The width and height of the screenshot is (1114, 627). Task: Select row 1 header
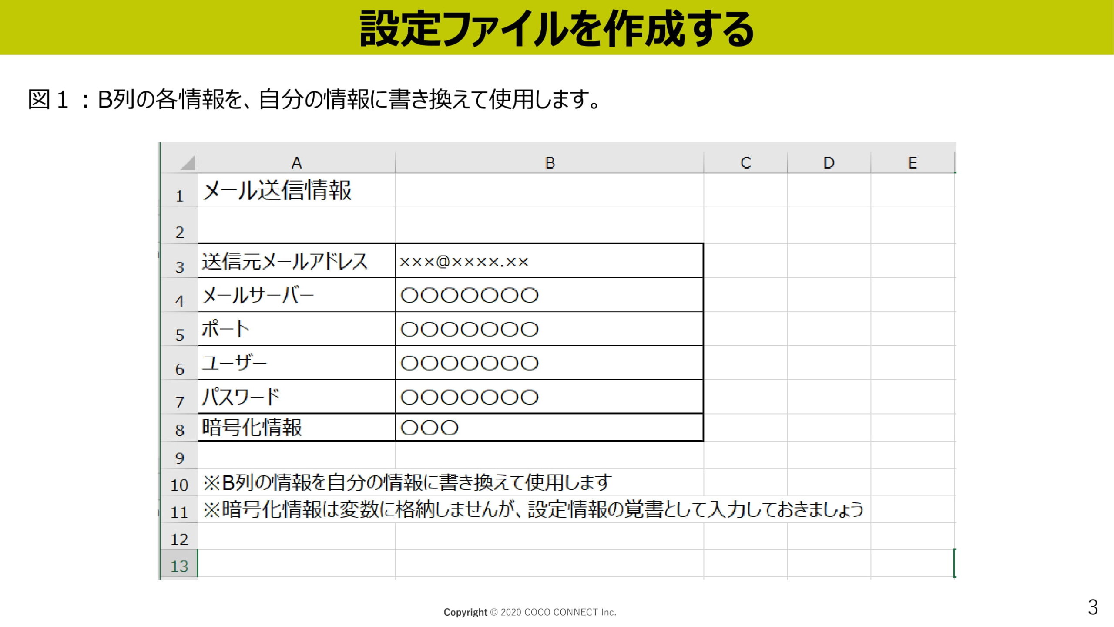click(x=179, y=190)
